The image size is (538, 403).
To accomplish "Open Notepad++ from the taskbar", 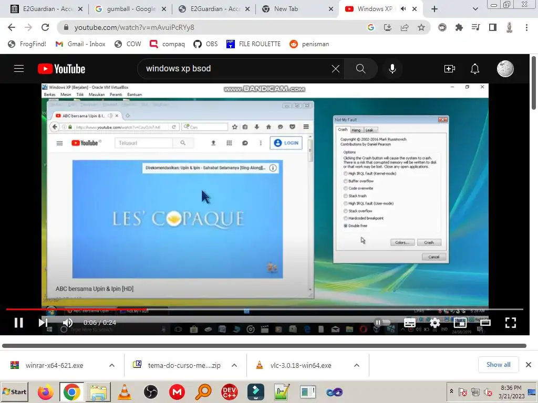I will (282, 392).
